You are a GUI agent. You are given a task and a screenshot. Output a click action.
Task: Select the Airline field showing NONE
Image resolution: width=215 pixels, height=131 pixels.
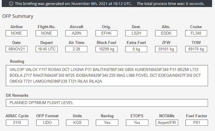click(16, 33)
